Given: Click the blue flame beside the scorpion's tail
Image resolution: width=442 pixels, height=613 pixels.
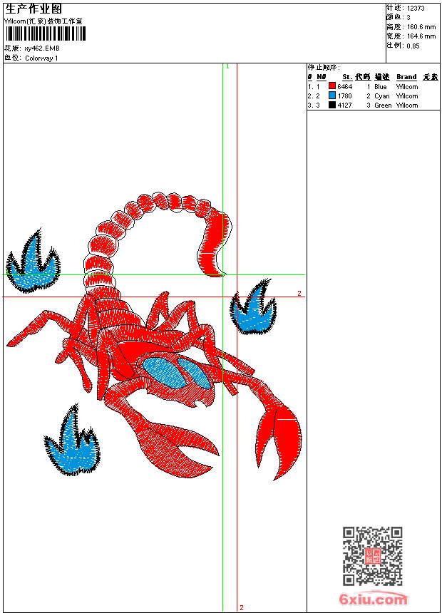Looking at the screenshot, I should [x=32, y=266].
